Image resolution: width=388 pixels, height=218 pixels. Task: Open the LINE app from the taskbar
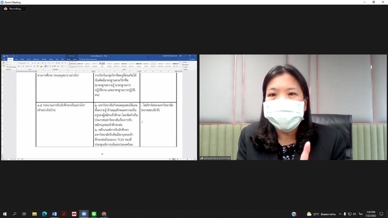click(94, 214)
